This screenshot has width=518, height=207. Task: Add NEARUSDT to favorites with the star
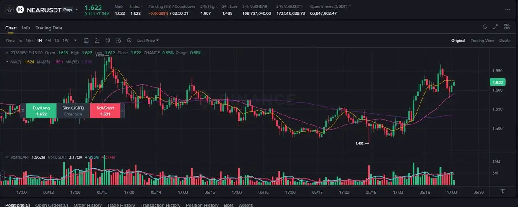tap(9, 9)
